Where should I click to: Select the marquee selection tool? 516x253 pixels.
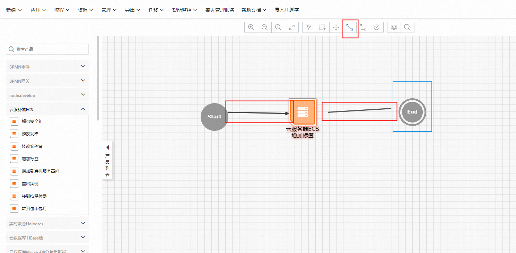(323, 27)
